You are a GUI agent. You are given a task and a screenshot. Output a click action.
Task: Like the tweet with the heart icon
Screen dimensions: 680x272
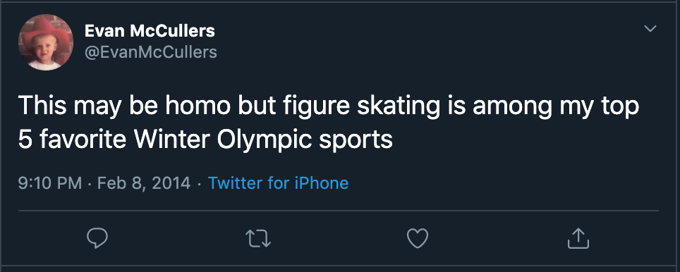(418, 238)
